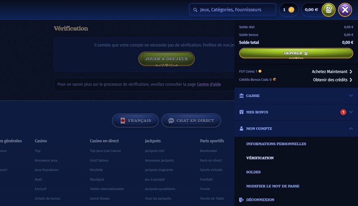The image size is (358, 206).
Task: Open Achats de bonus footer link
Action: 47,198
